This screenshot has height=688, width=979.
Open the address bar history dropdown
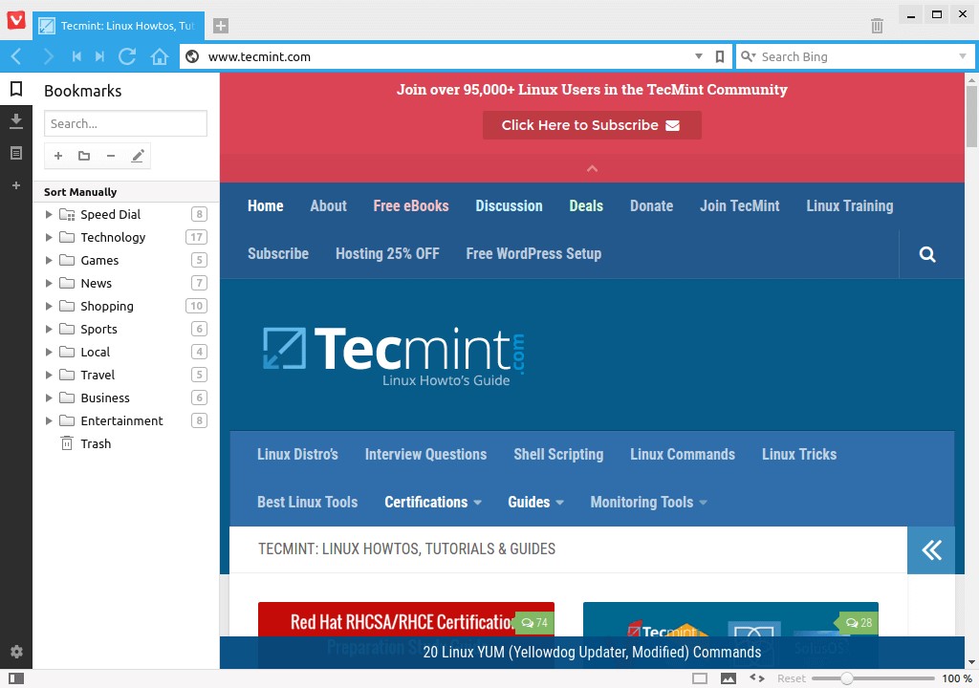pyautogui.click(x=699, y=56)
